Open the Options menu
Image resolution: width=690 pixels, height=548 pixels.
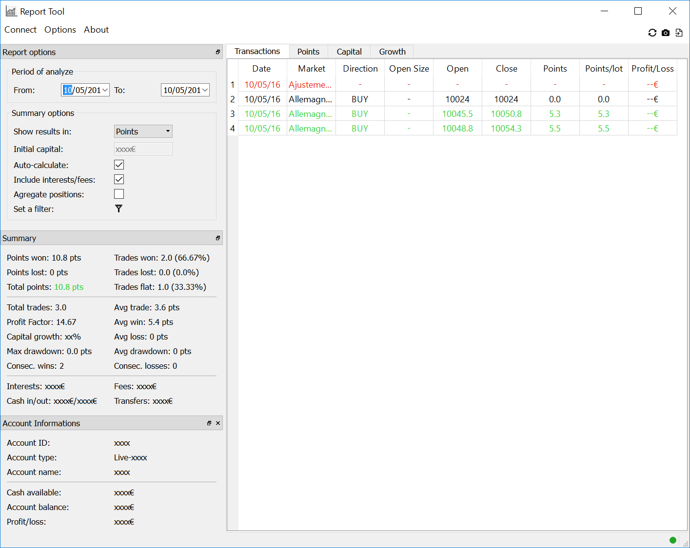pyautogui.click(x=60, y=30)
